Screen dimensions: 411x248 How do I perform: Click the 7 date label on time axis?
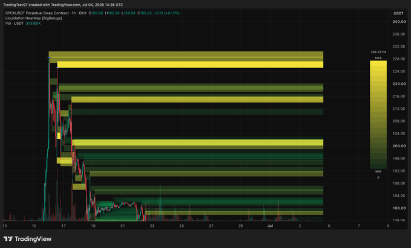[358, 226]
